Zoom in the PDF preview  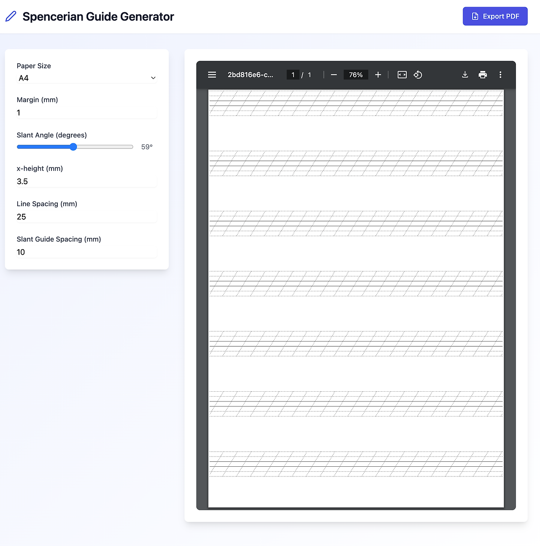pyautogui.click(x=378, y=75)
